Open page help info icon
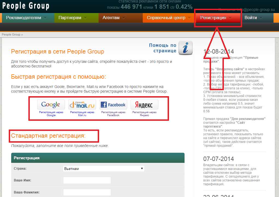The height and width of the screenshot is (197, 279). tap(185, 48)
